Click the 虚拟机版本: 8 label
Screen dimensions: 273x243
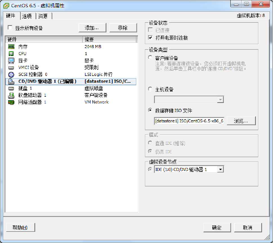(x=251, y=16)
